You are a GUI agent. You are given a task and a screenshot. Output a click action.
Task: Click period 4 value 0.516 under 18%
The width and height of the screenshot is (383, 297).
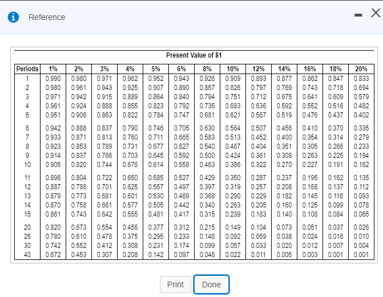pos(336,106)
